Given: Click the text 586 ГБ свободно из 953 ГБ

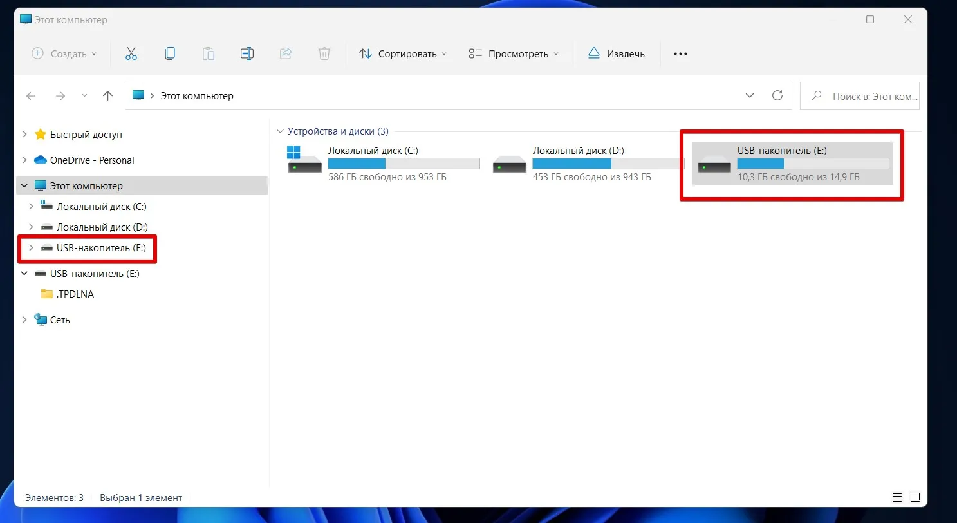Looking at the screenshot, I should tap(387, 176).
